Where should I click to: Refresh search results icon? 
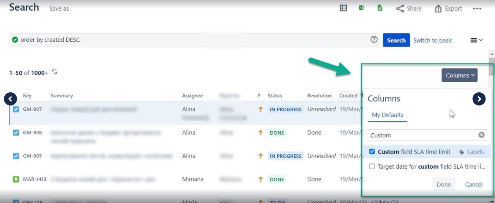tap(55, 72)
